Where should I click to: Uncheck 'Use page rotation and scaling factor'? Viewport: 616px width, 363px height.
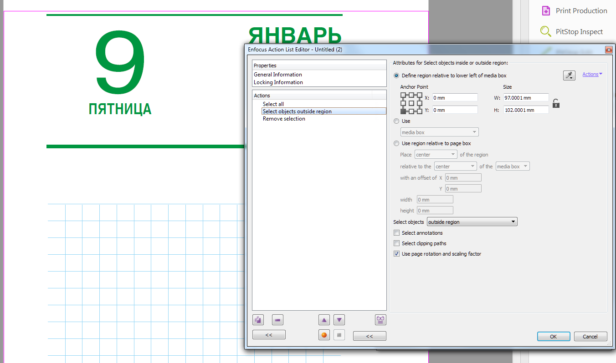tap(396, 254)
